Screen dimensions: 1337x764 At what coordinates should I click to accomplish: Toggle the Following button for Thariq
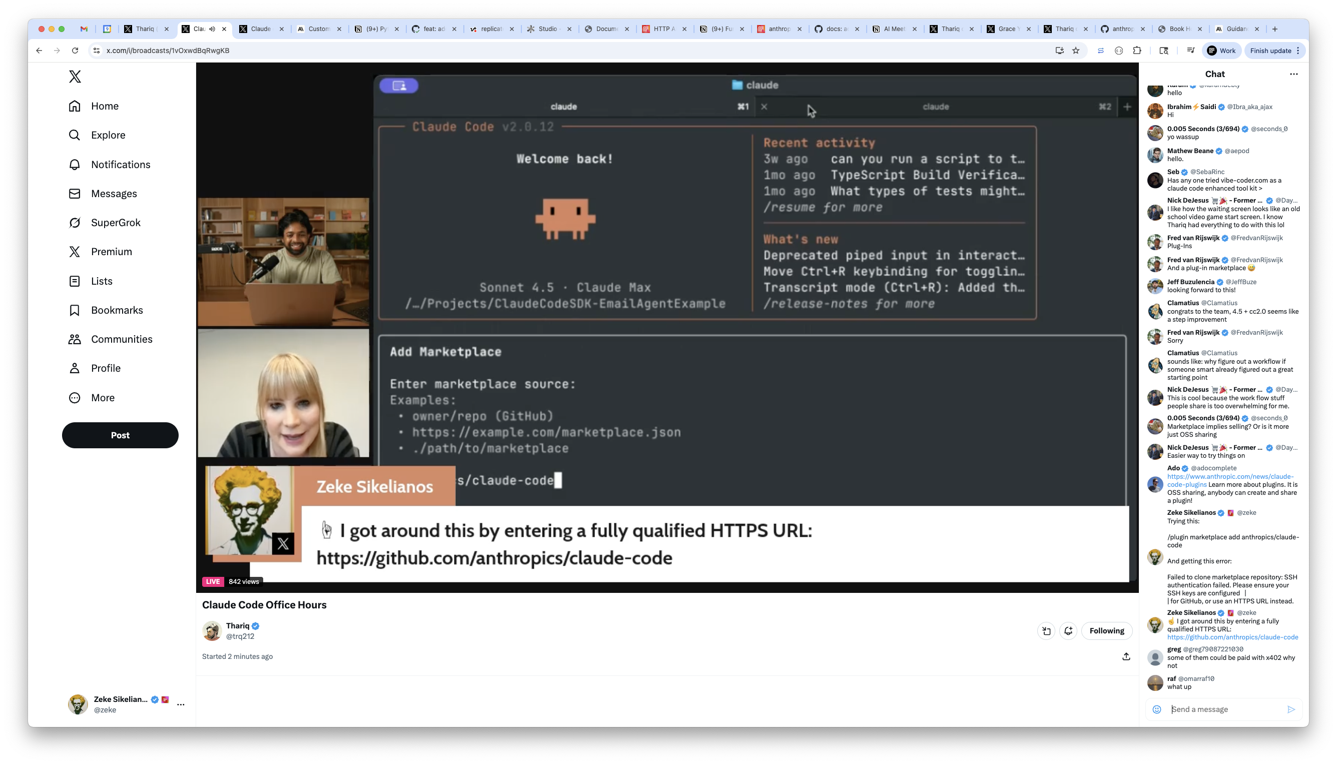pos(1106,631)
